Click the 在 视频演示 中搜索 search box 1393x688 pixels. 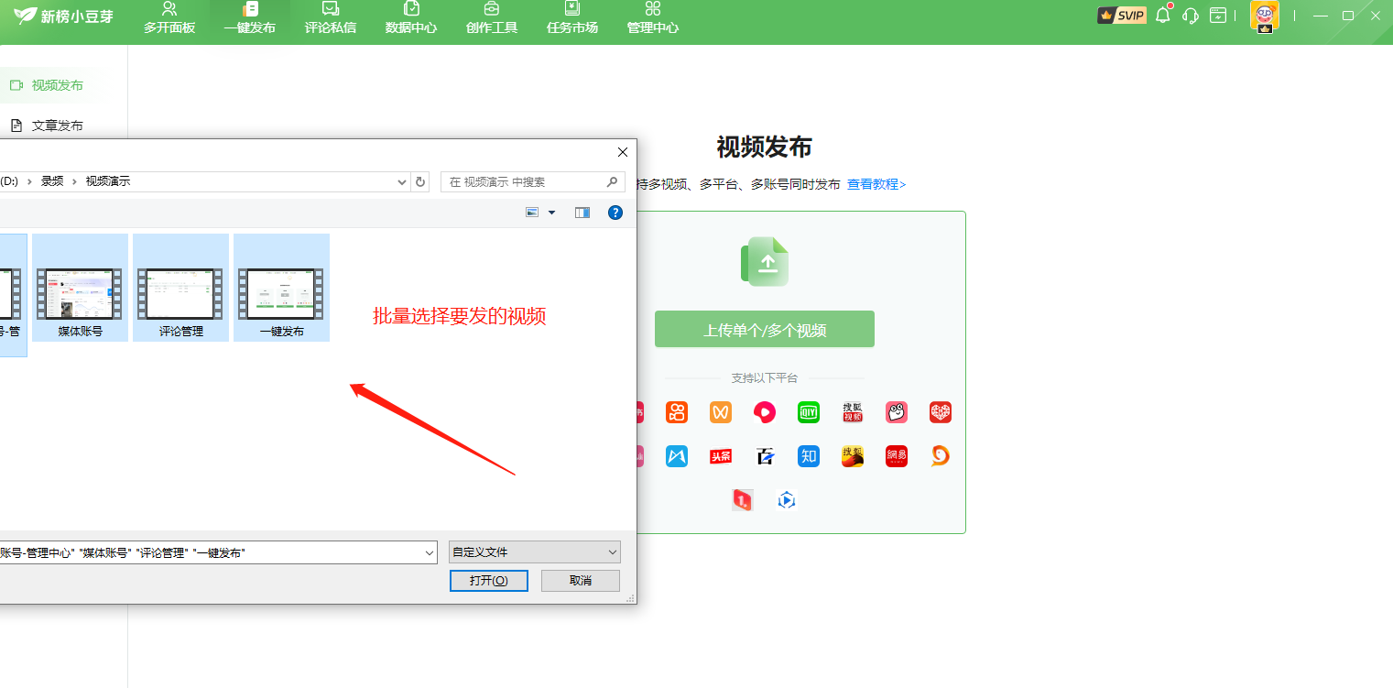coord(533,182)
